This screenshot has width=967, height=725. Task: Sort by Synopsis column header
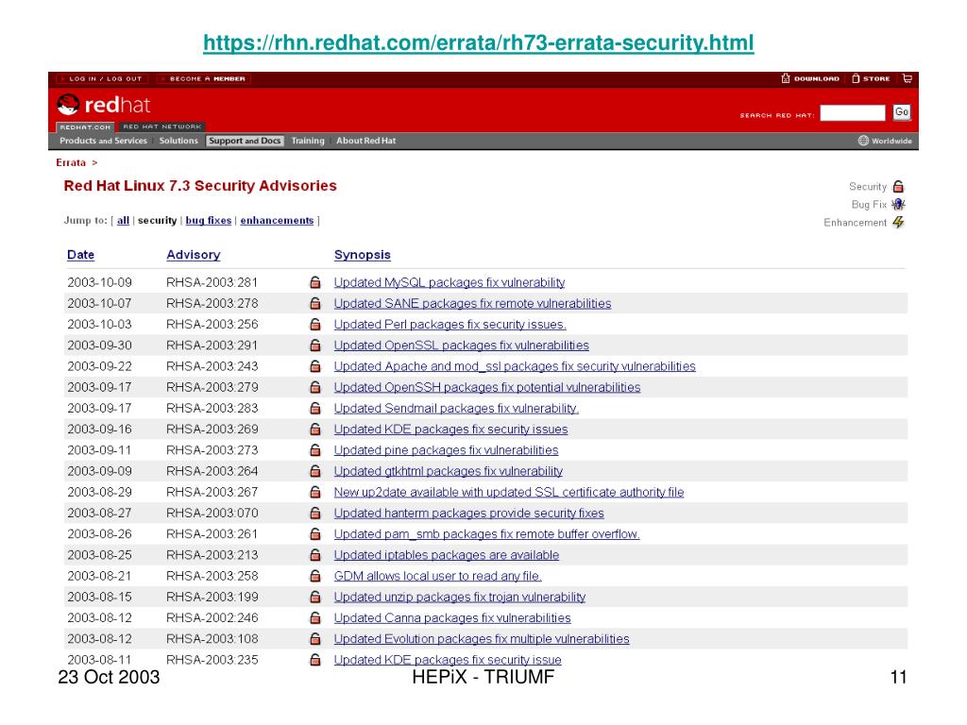(x=362, y=255)
